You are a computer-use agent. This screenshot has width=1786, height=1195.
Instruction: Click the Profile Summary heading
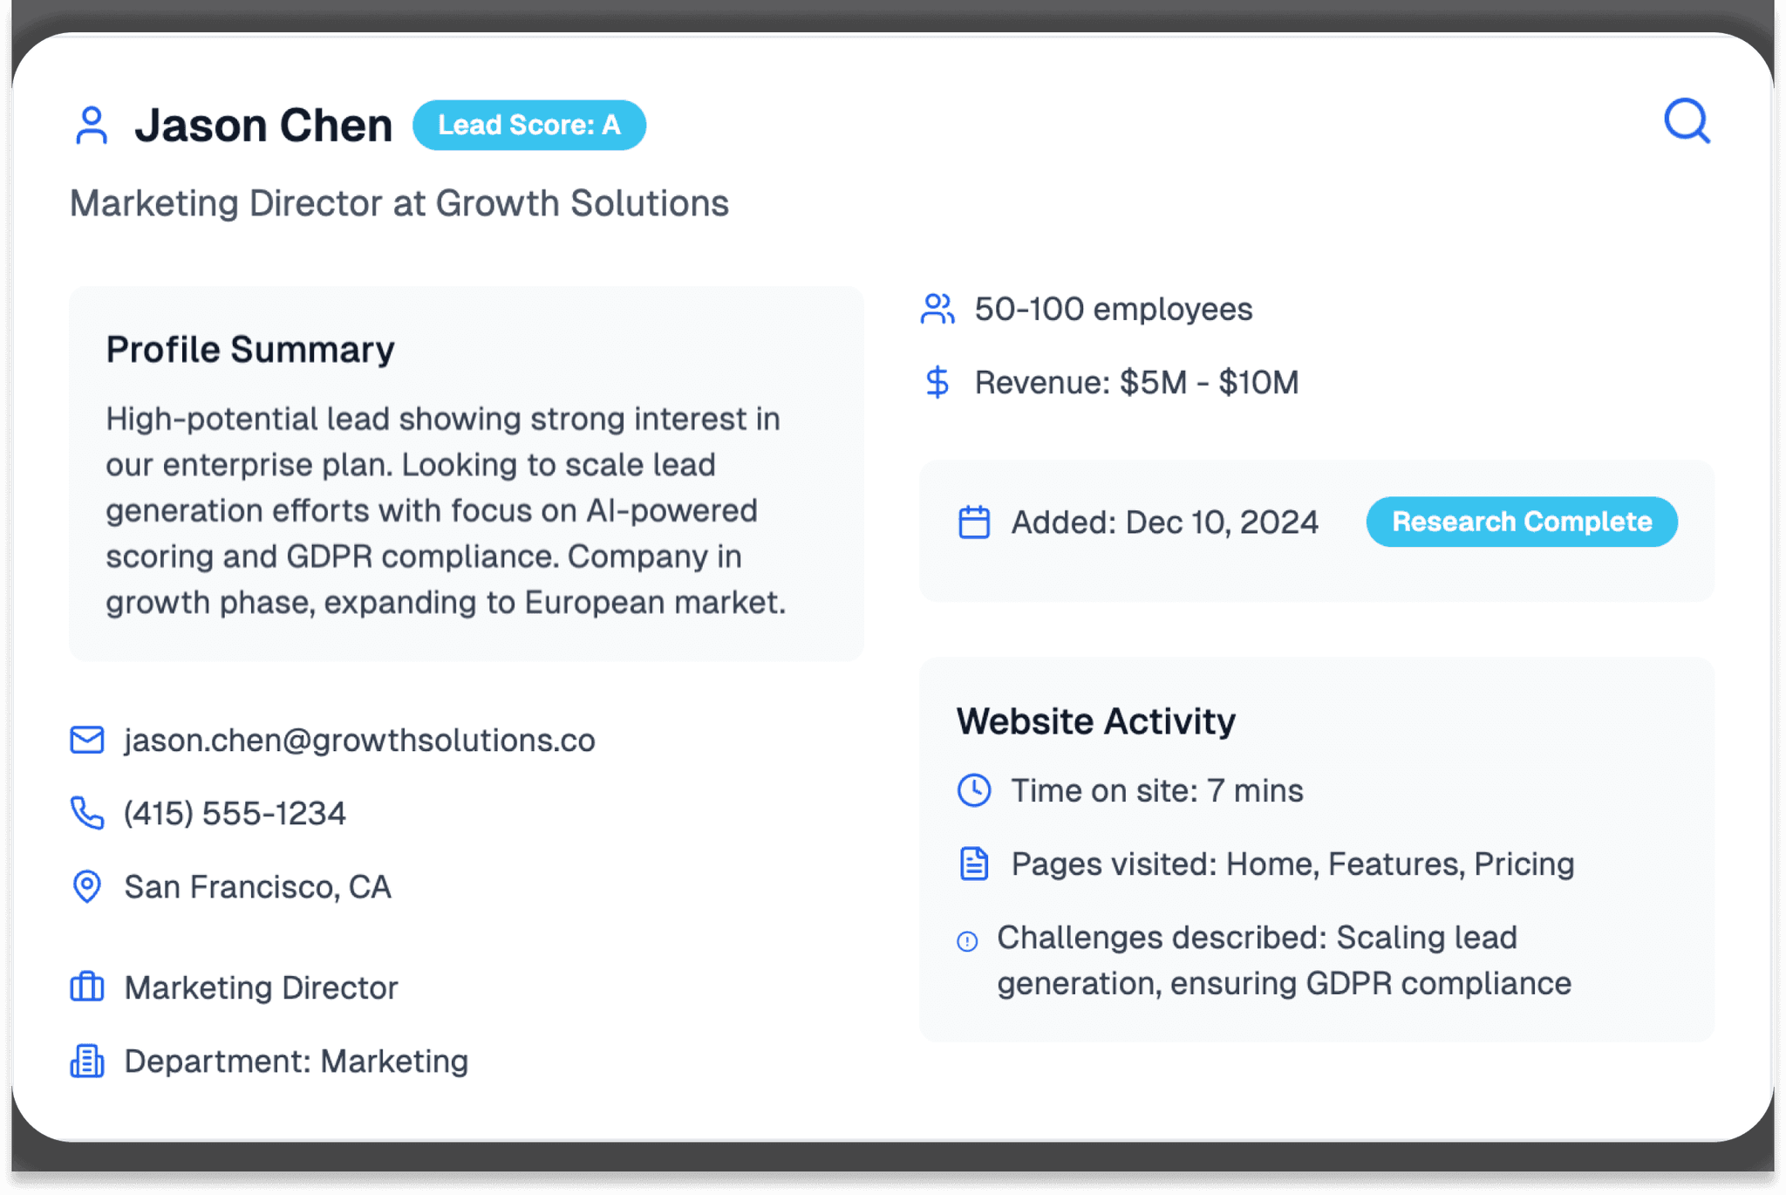click(x=250, y=350)
